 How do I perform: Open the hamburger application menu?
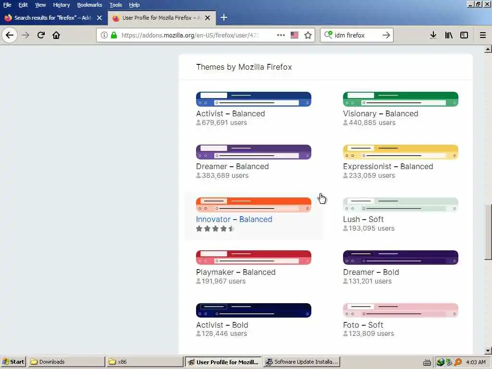(x=483, y=35)
